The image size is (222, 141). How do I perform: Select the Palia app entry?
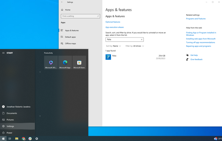135,57
